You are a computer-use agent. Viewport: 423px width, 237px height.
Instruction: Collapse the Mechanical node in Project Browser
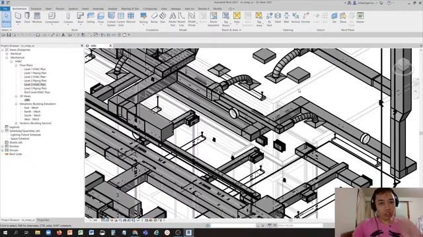pos(7,57)
